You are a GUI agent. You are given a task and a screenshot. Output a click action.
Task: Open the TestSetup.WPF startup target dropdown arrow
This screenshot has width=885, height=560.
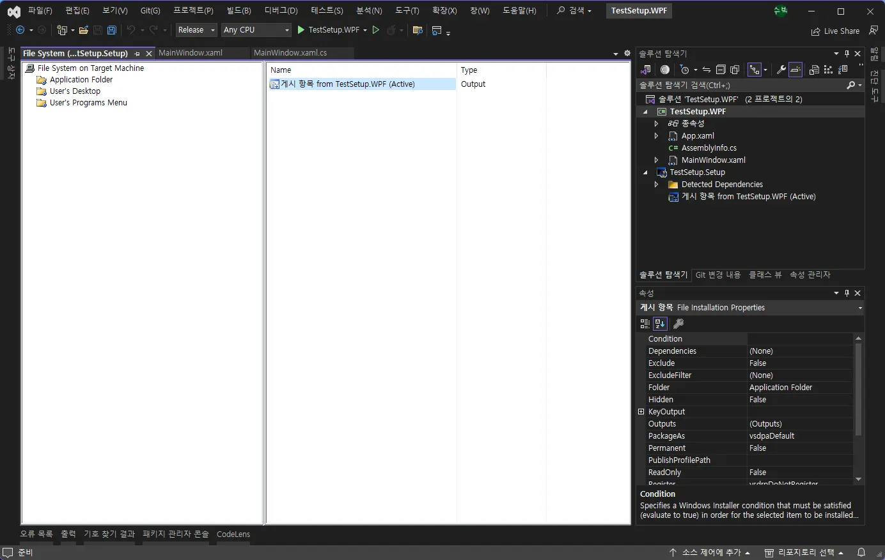click(x=365, y=30)
